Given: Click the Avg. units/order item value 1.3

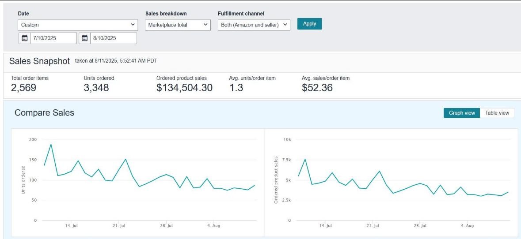Looking at the screenshot, I should 236,88.
